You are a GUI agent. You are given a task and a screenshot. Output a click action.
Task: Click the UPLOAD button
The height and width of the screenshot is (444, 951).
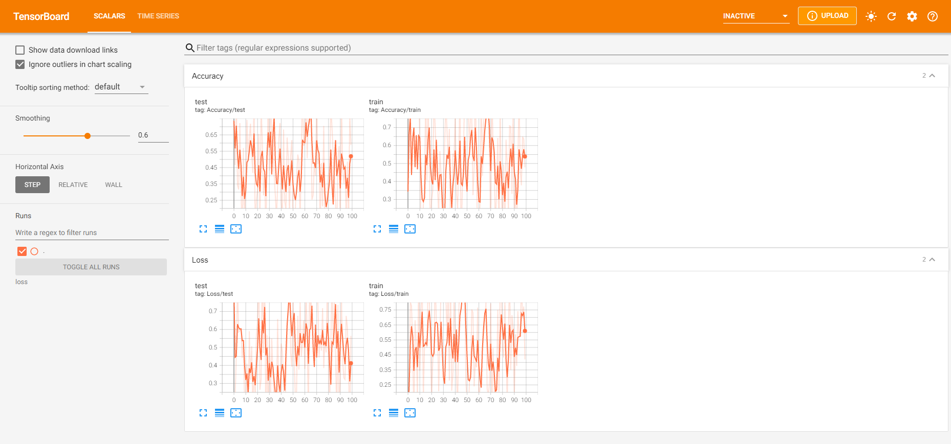(827, 16)
